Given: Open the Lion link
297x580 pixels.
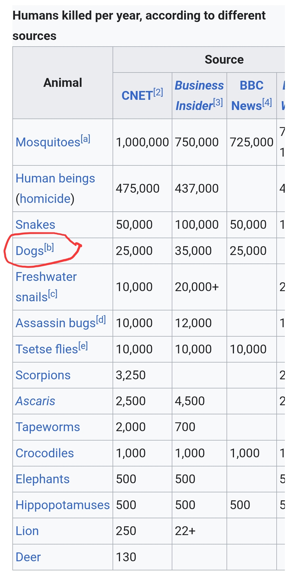Looking at the screenshot, I should (x=27, y=531).
